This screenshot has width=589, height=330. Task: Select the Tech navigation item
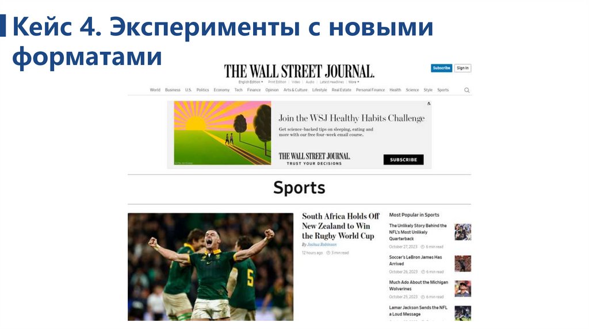239,90
